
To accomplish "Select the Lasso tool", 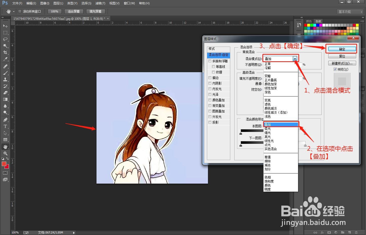I will point(5,39).
